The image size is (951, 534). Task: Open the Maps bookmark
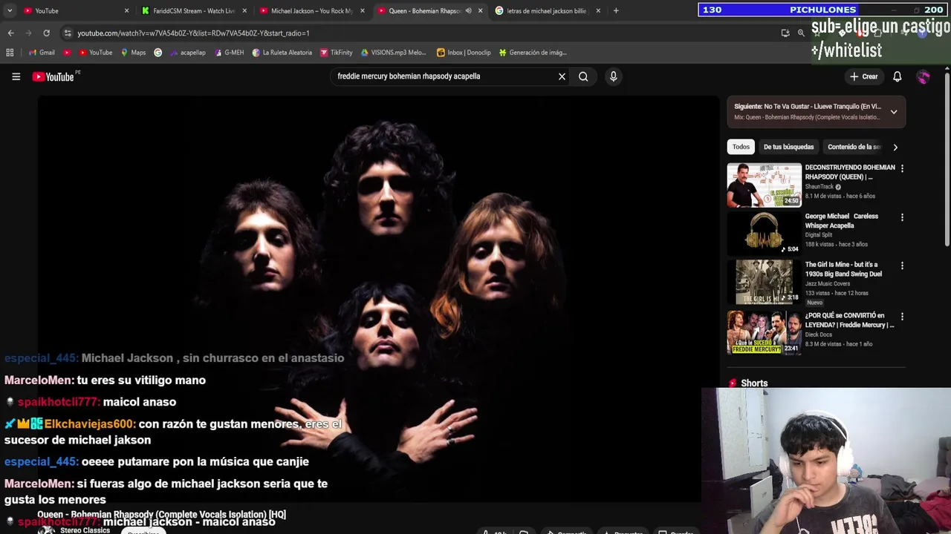pyautogui.click(x=133, y=53)
